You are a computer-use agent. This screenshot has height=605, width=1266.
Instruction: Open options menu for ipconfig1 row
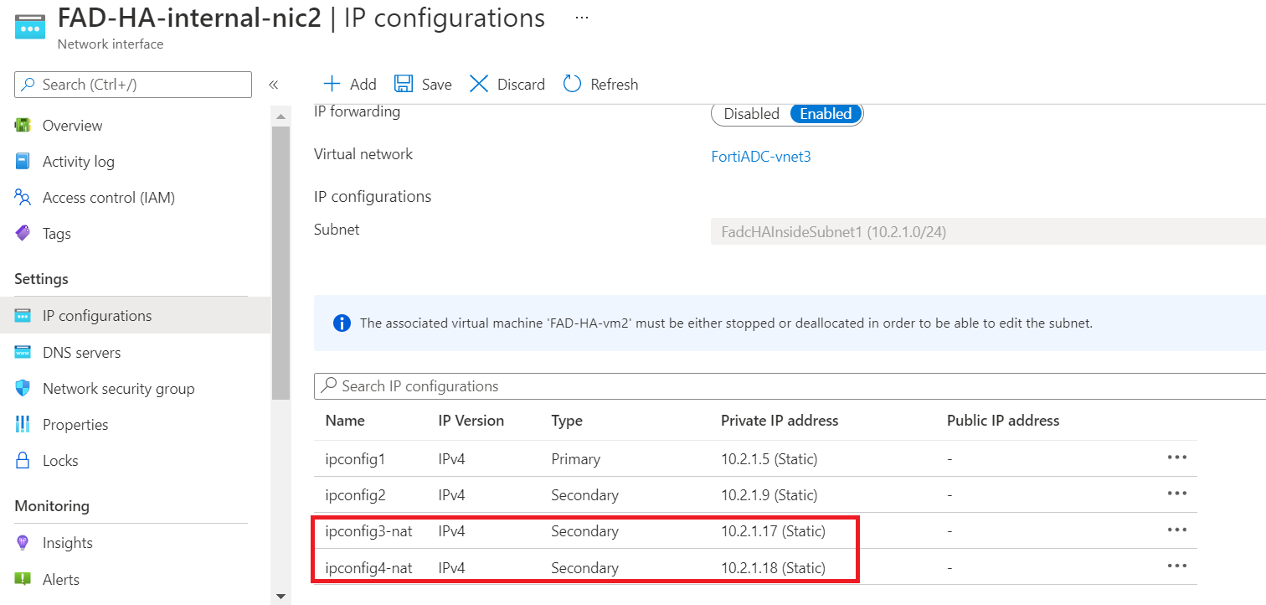1177,457
